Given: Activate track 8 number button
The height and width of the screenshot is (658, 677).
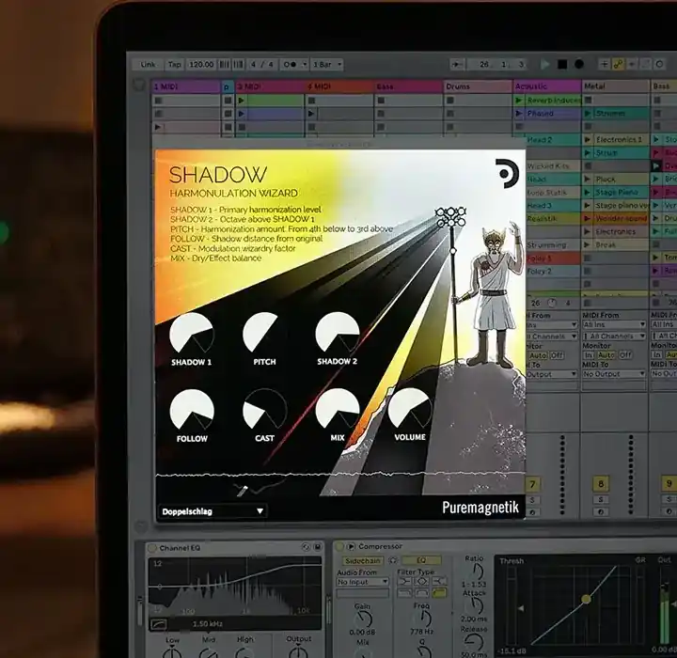Looking at the screenshot, I should click(x=601, y=484).
